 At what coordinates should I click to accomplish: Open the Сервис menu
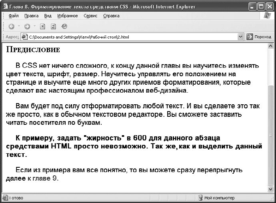click(90, 16)
